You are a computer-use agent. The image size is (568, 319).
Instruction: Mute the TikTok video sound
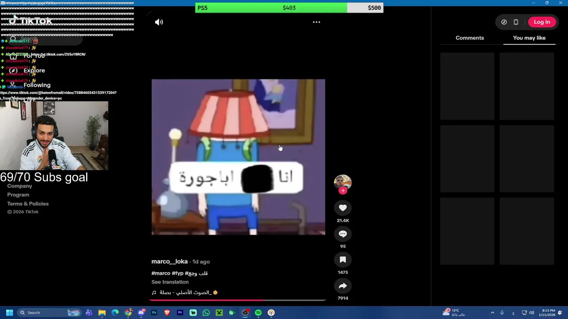159,22
